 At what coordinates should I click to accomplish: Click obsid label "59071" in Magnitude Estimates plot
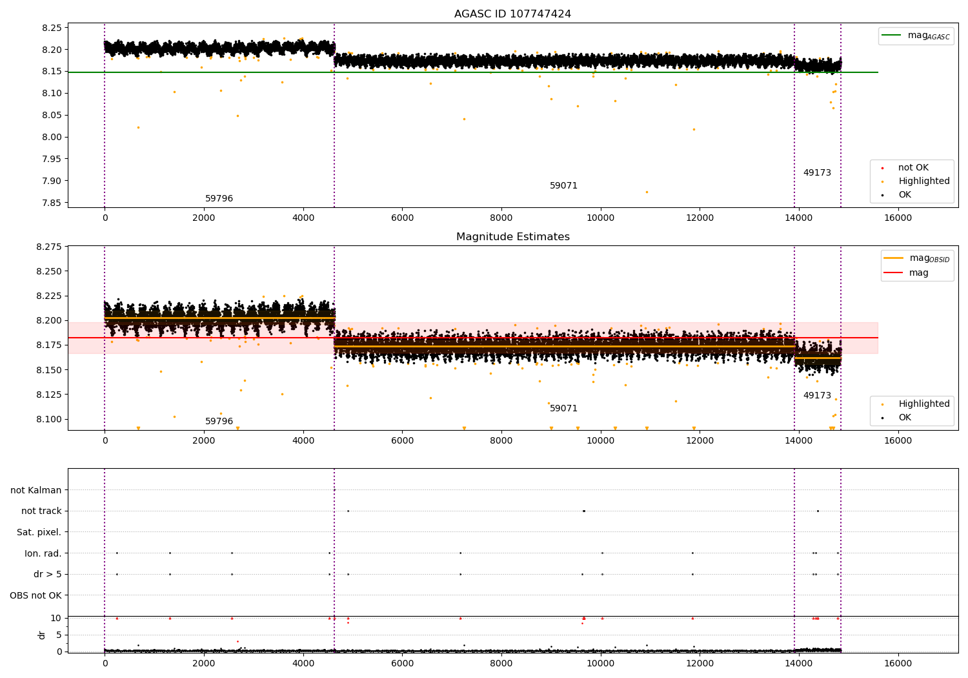(x=563, y=409)
